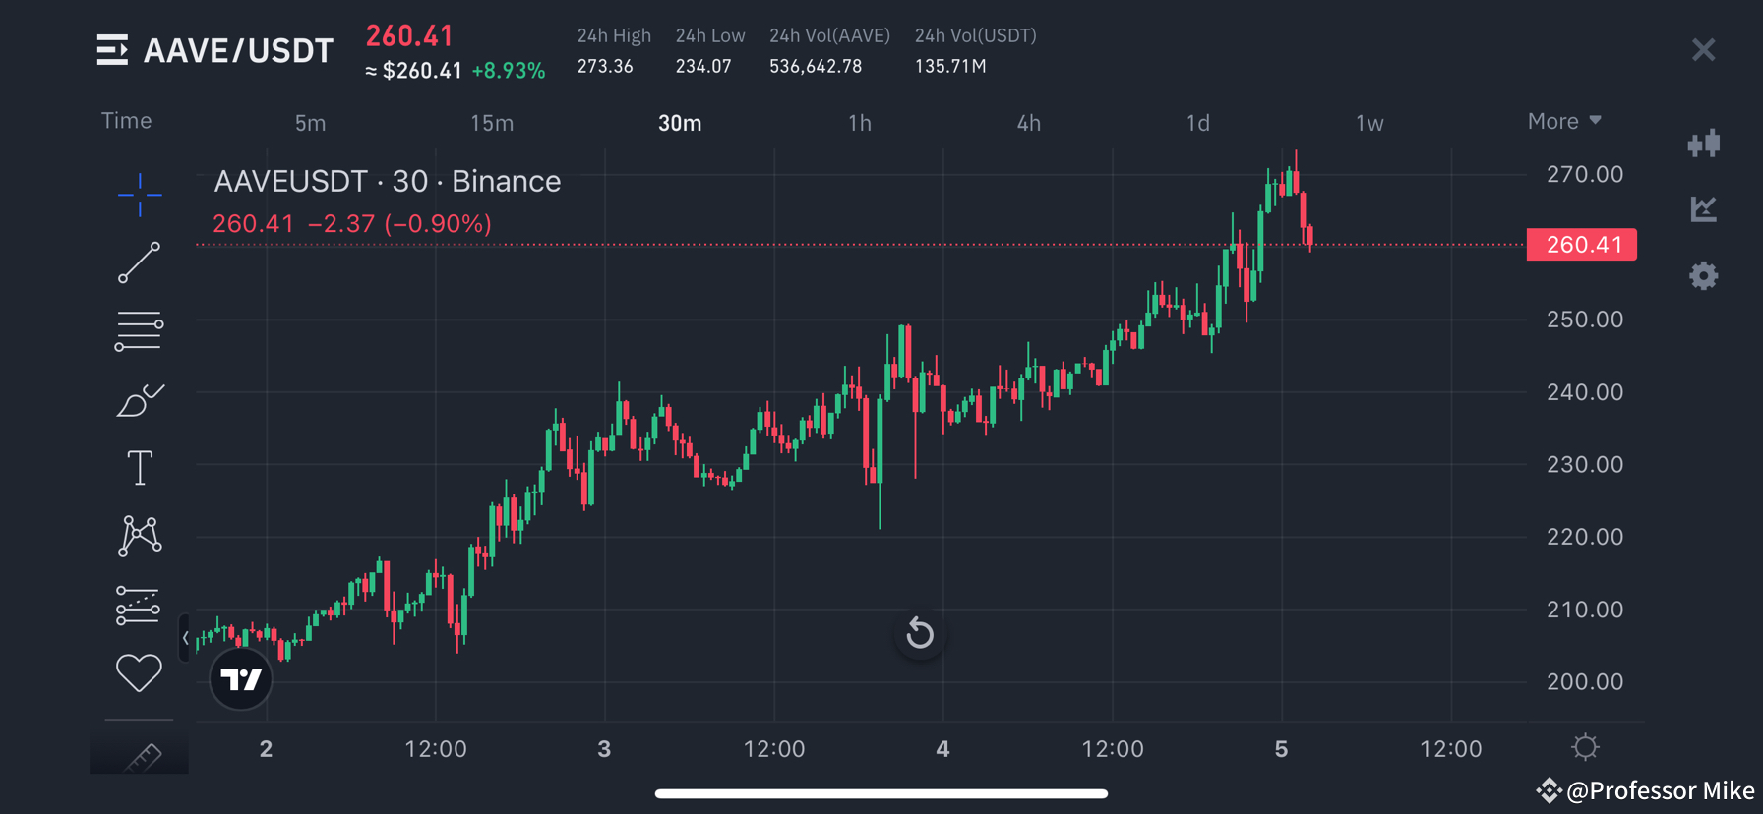Open the Time interval menu
The height and width of the screenshot is (814, 1763).
126,120
